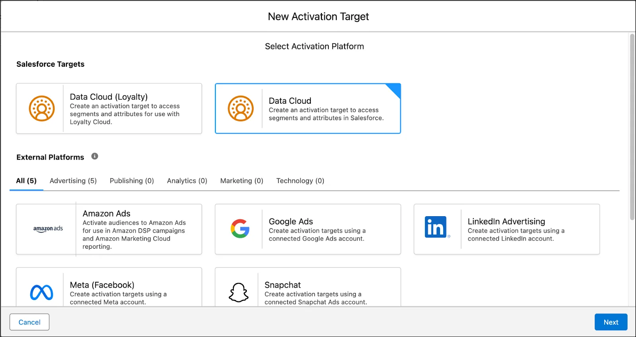
Task: Click the Cancel button
Action: (x=29, y=322)
